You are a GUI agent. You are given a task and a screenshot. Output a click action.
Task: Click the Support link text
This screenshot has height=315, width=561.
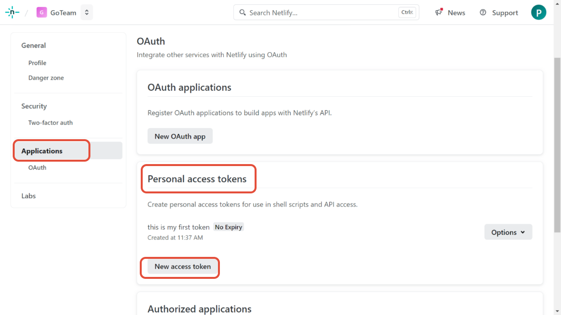[x=505, y=13]
